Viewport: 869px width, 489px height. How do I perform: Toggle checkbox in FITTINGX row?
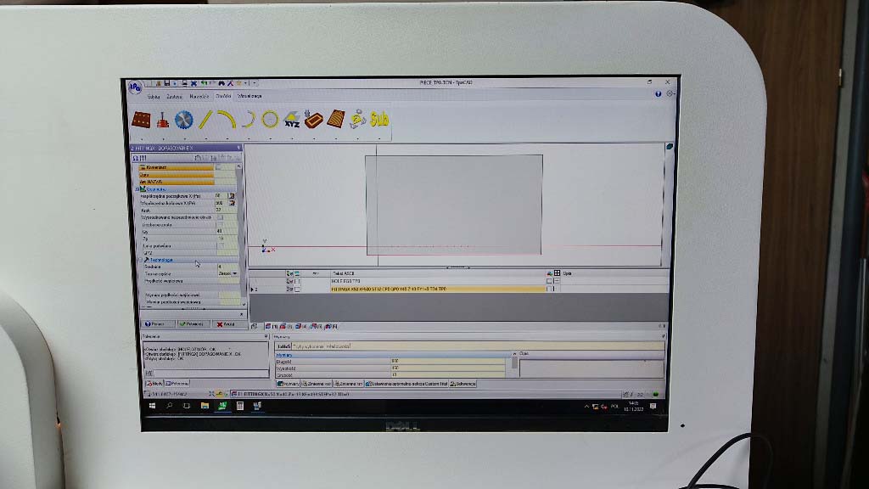coord(297,289)
